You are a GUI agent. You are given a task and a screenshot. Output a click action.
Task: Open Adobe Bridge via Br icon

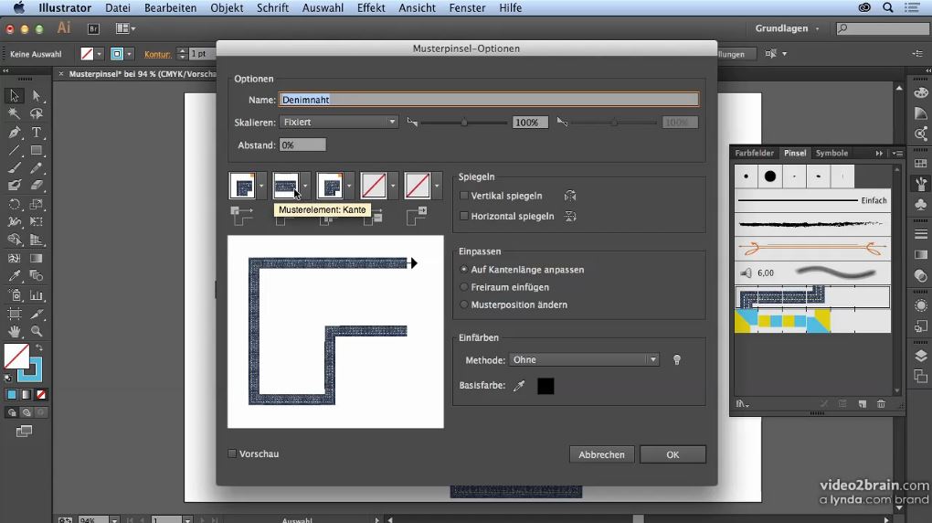pyautogui.click(x=93, y=28)
